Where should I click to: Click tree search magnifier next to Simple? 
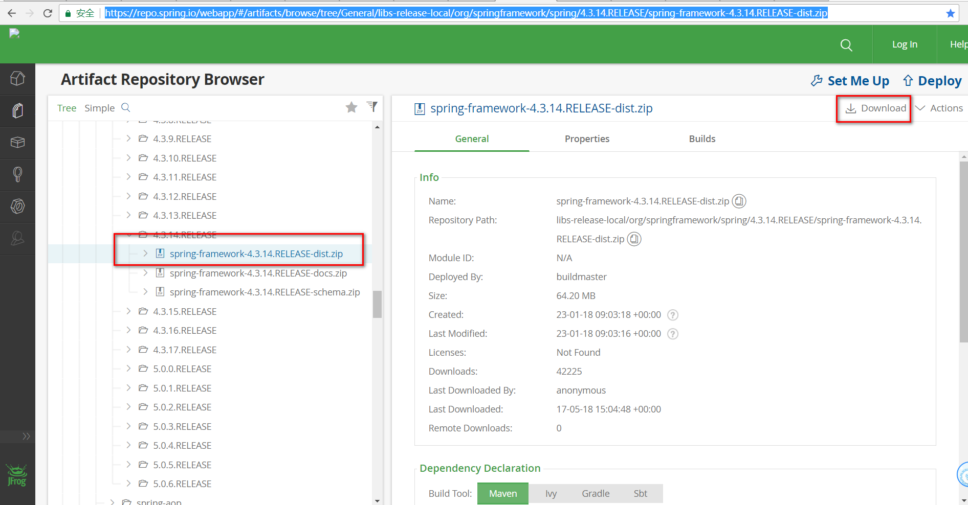tap(126, 108)
